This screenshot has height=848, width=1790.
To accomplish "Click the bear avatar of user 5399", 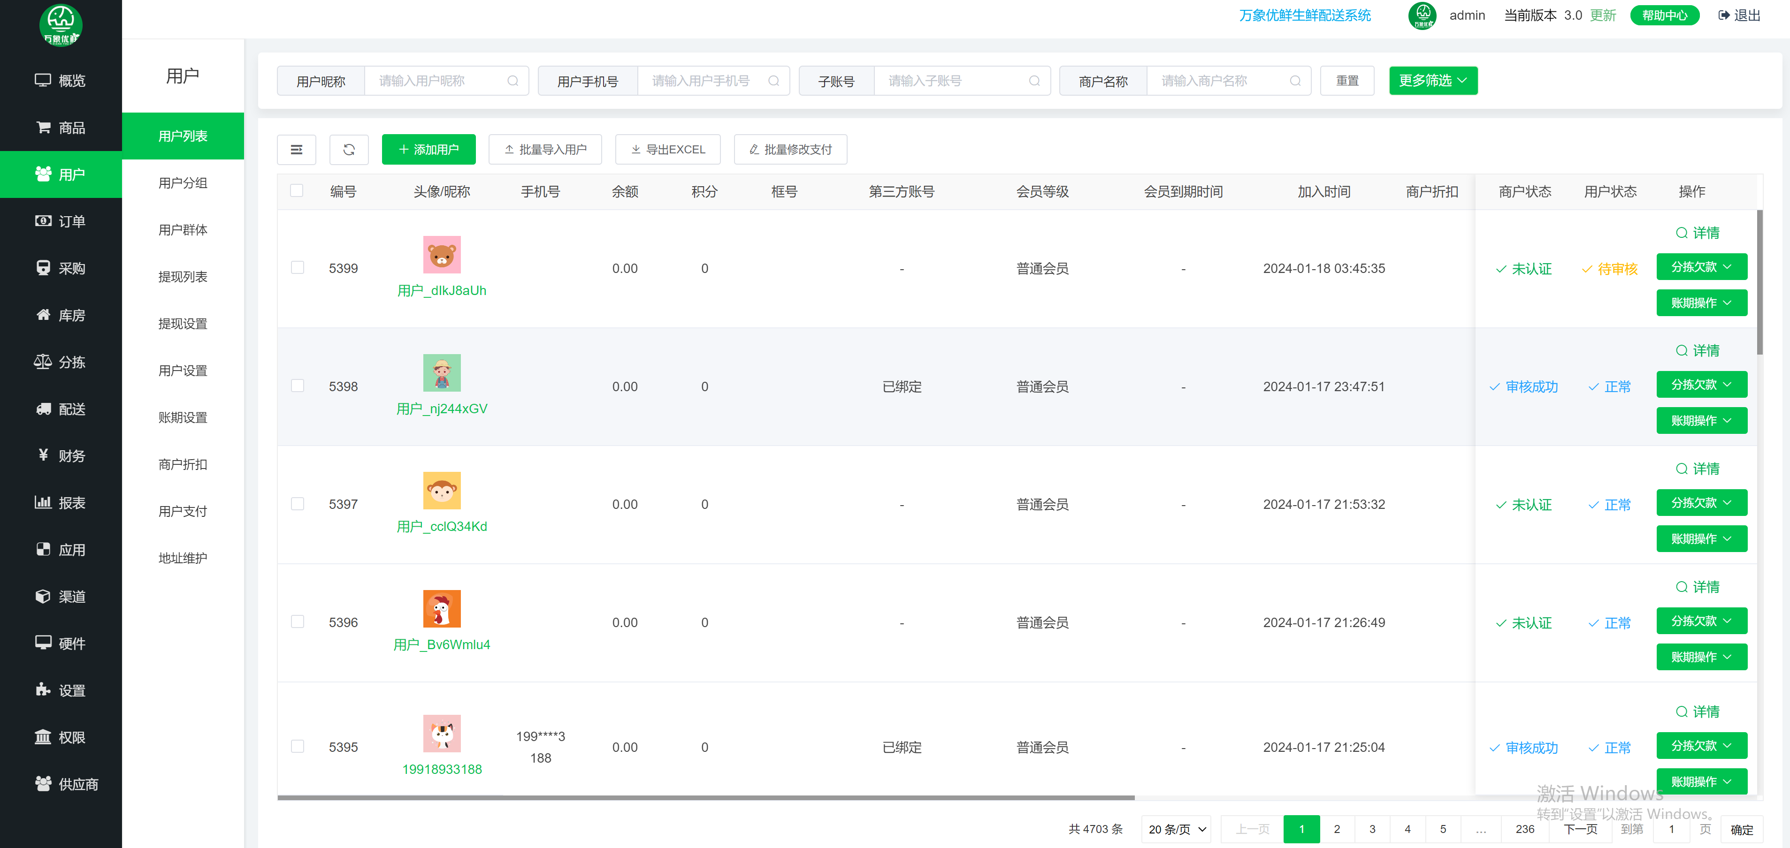I will (442, 254).
